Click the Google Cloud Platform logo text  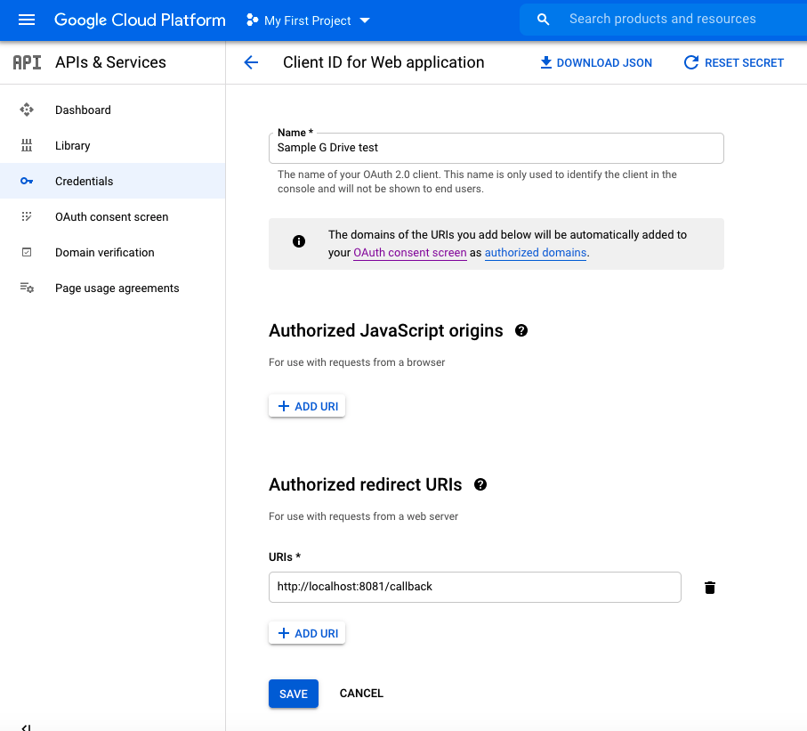pos(140,20)
